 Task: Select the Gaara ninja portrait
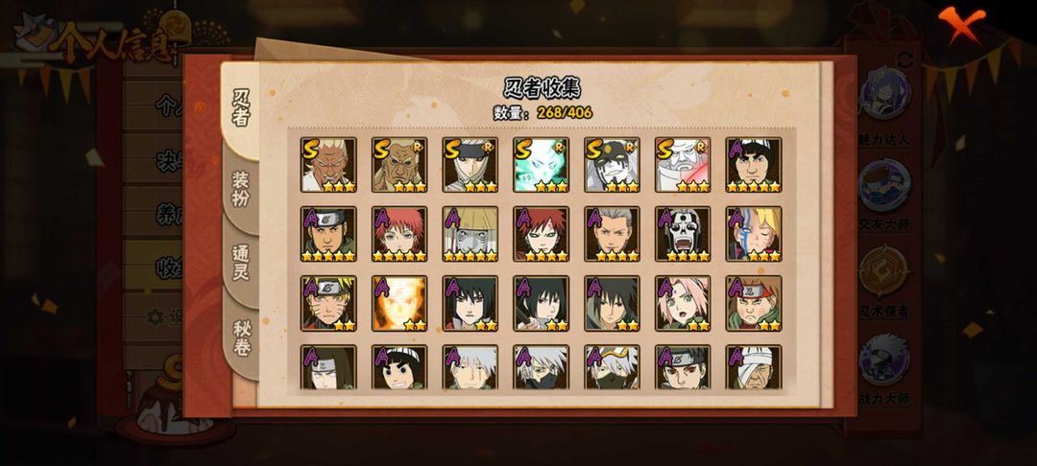[x=541, y=234]
